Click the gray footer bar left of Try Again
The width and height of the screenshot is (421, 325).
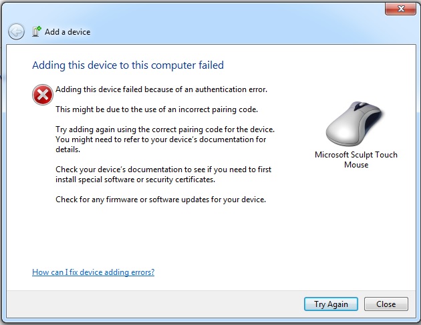point(154,304)
